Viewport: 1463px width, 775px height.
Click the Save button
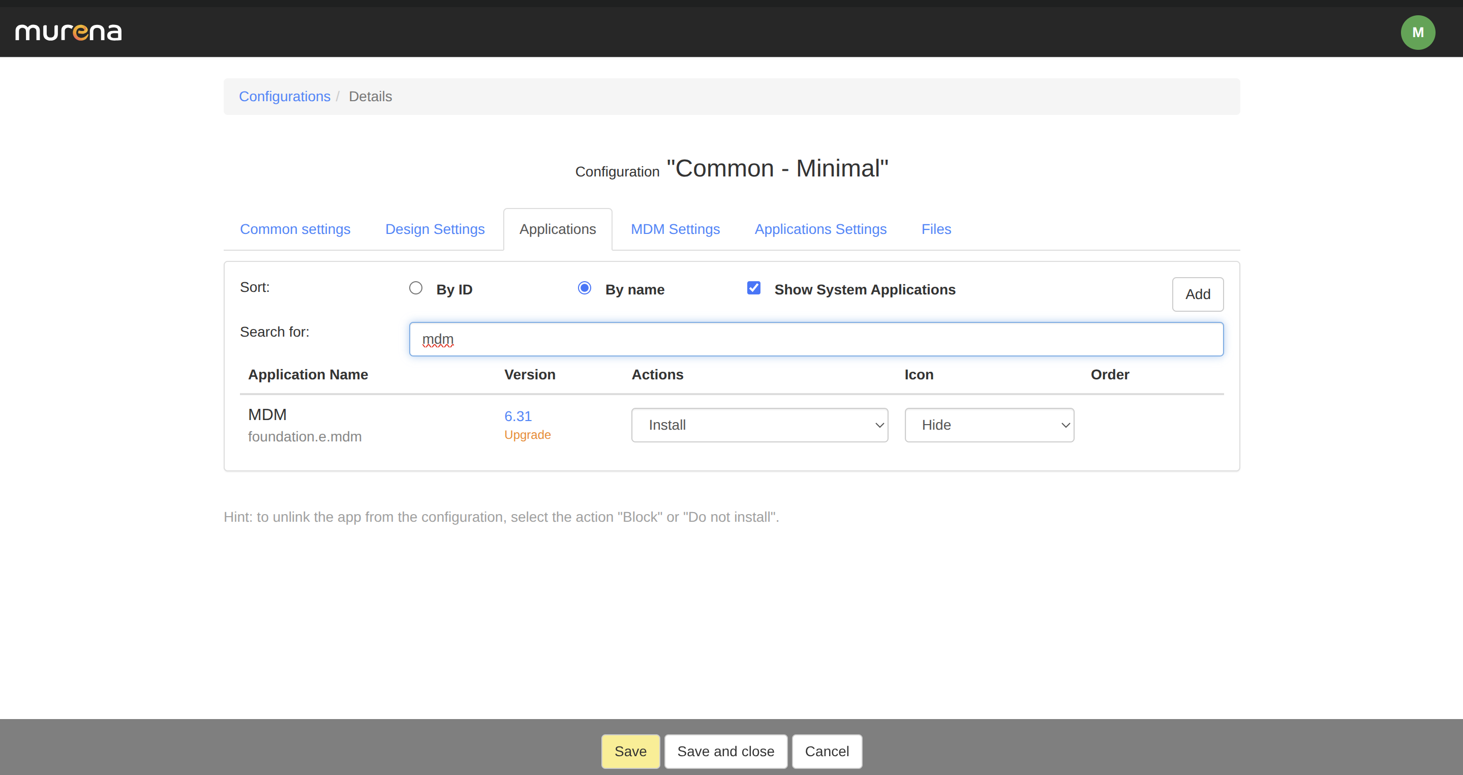coord(630,751)
